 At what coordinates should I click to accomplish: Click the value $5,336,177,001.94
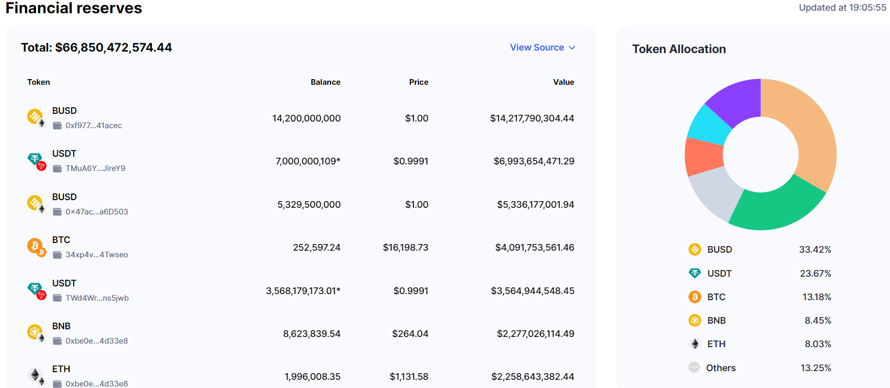pos(536,205)
